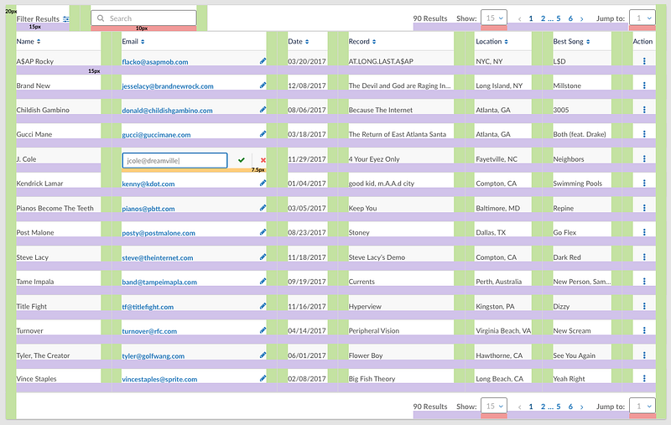Screen dimensions: 671x425
Task: Open three-dot menu for Tame Impala row
Action: click(x=644, y=282)
